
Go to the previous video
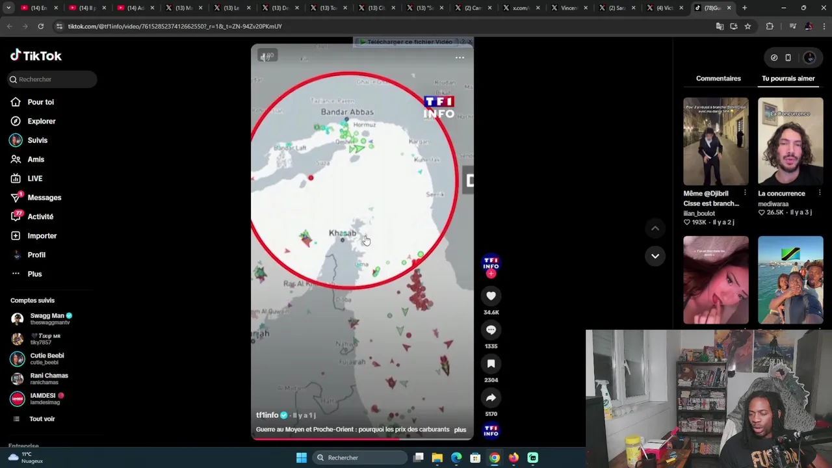click(655, 228)
